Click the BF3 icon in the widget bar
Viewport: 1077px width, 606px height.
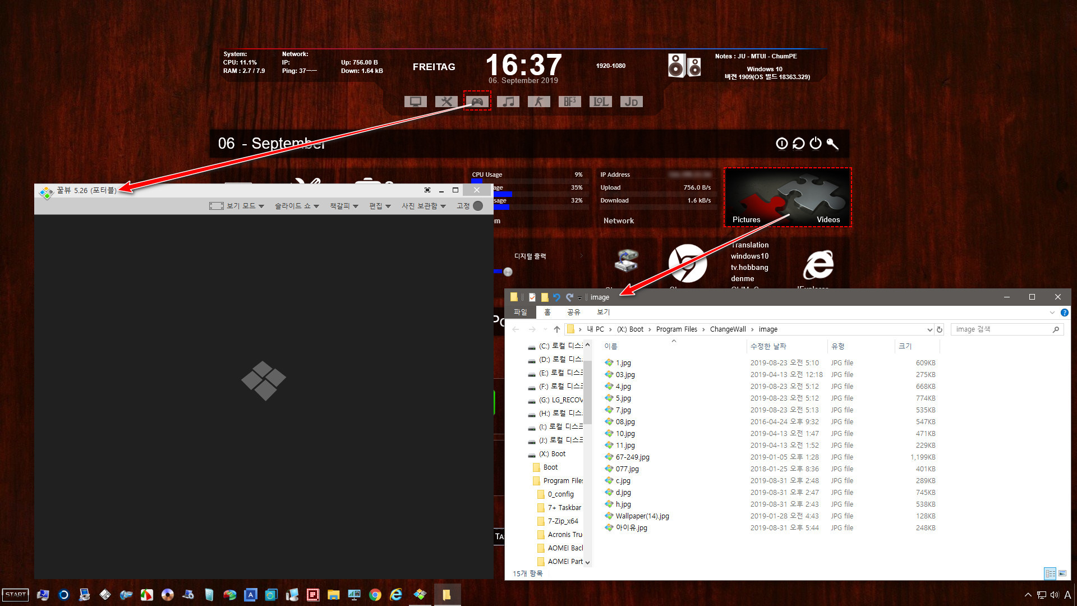(x=569, y=102)
